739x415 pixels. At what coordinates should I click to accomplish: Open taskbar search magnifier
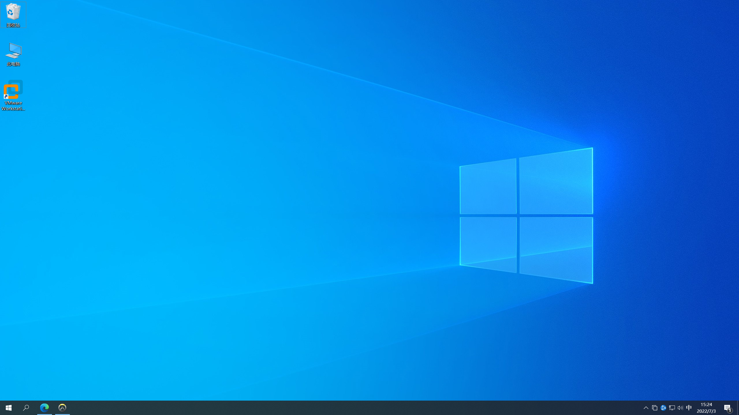tap(26, 408)
